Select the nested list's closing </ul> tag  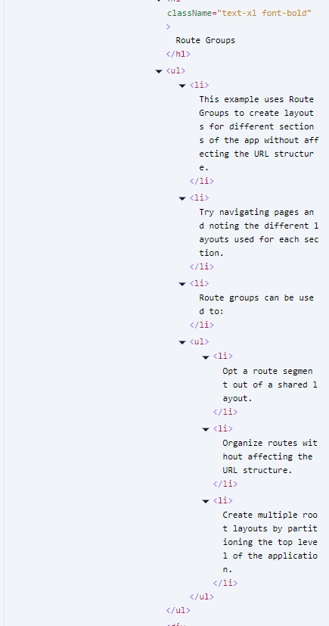(202, 596)
